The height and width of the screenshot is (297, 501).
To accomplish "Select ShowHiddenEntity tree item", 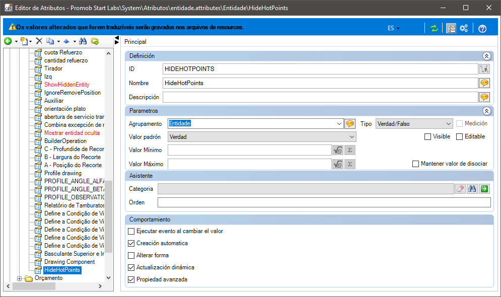I will click(x=67, y=85).
